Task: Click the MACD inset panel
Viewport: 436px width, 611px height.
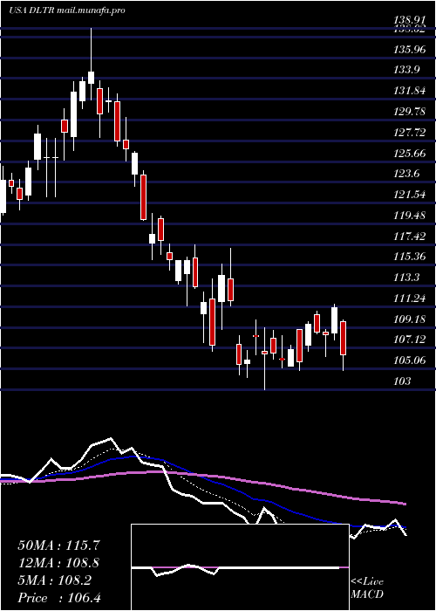Action: [x=240, y=567]
